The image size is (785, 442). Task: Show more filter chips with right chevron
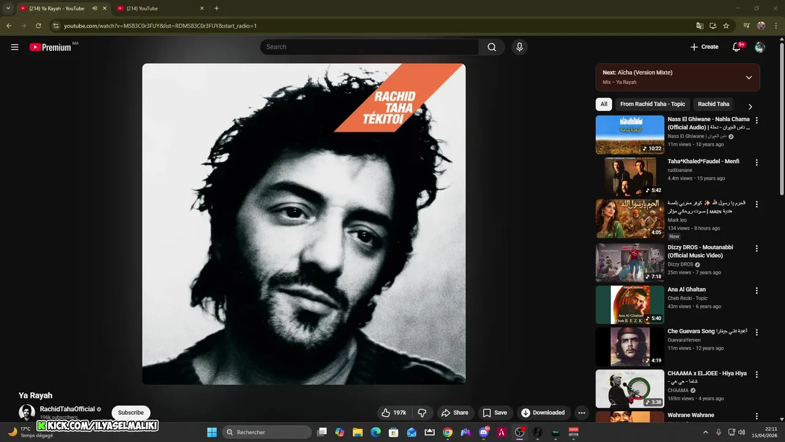click(x=750, y=106)
